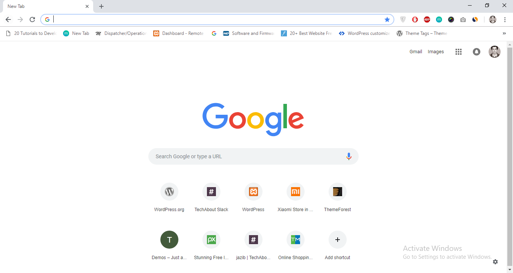Open Google notifications bell
The image size is (513, 273).
(477, 52)
